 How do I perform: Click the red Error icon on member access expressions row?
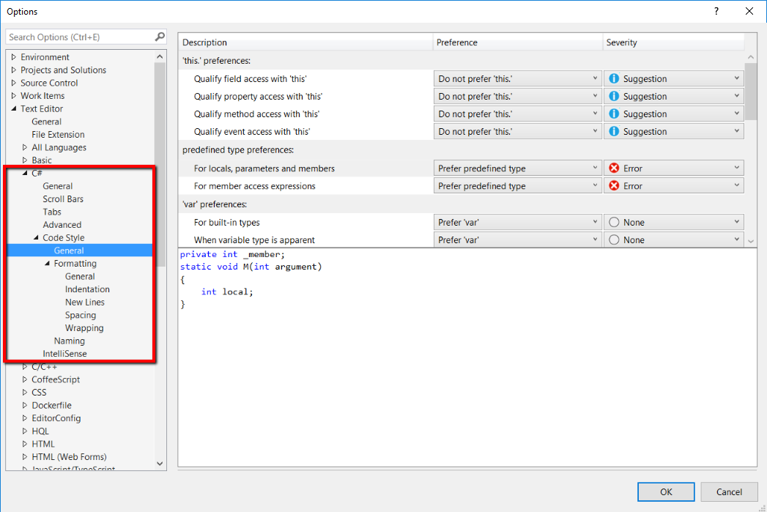coord(613,185)
